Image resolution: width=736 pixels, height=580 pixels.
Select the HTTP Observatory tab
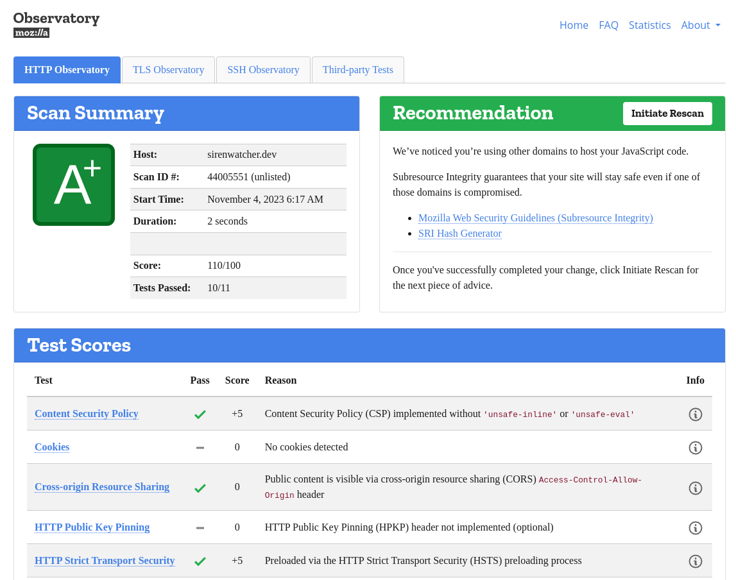(x=67, y=70)
